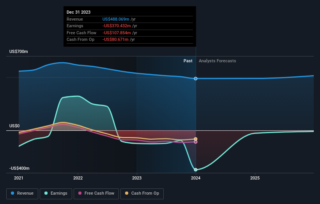Click the 2021 x-axis label
The width and height of the screenshot is (320, 204).
(19, 178)
